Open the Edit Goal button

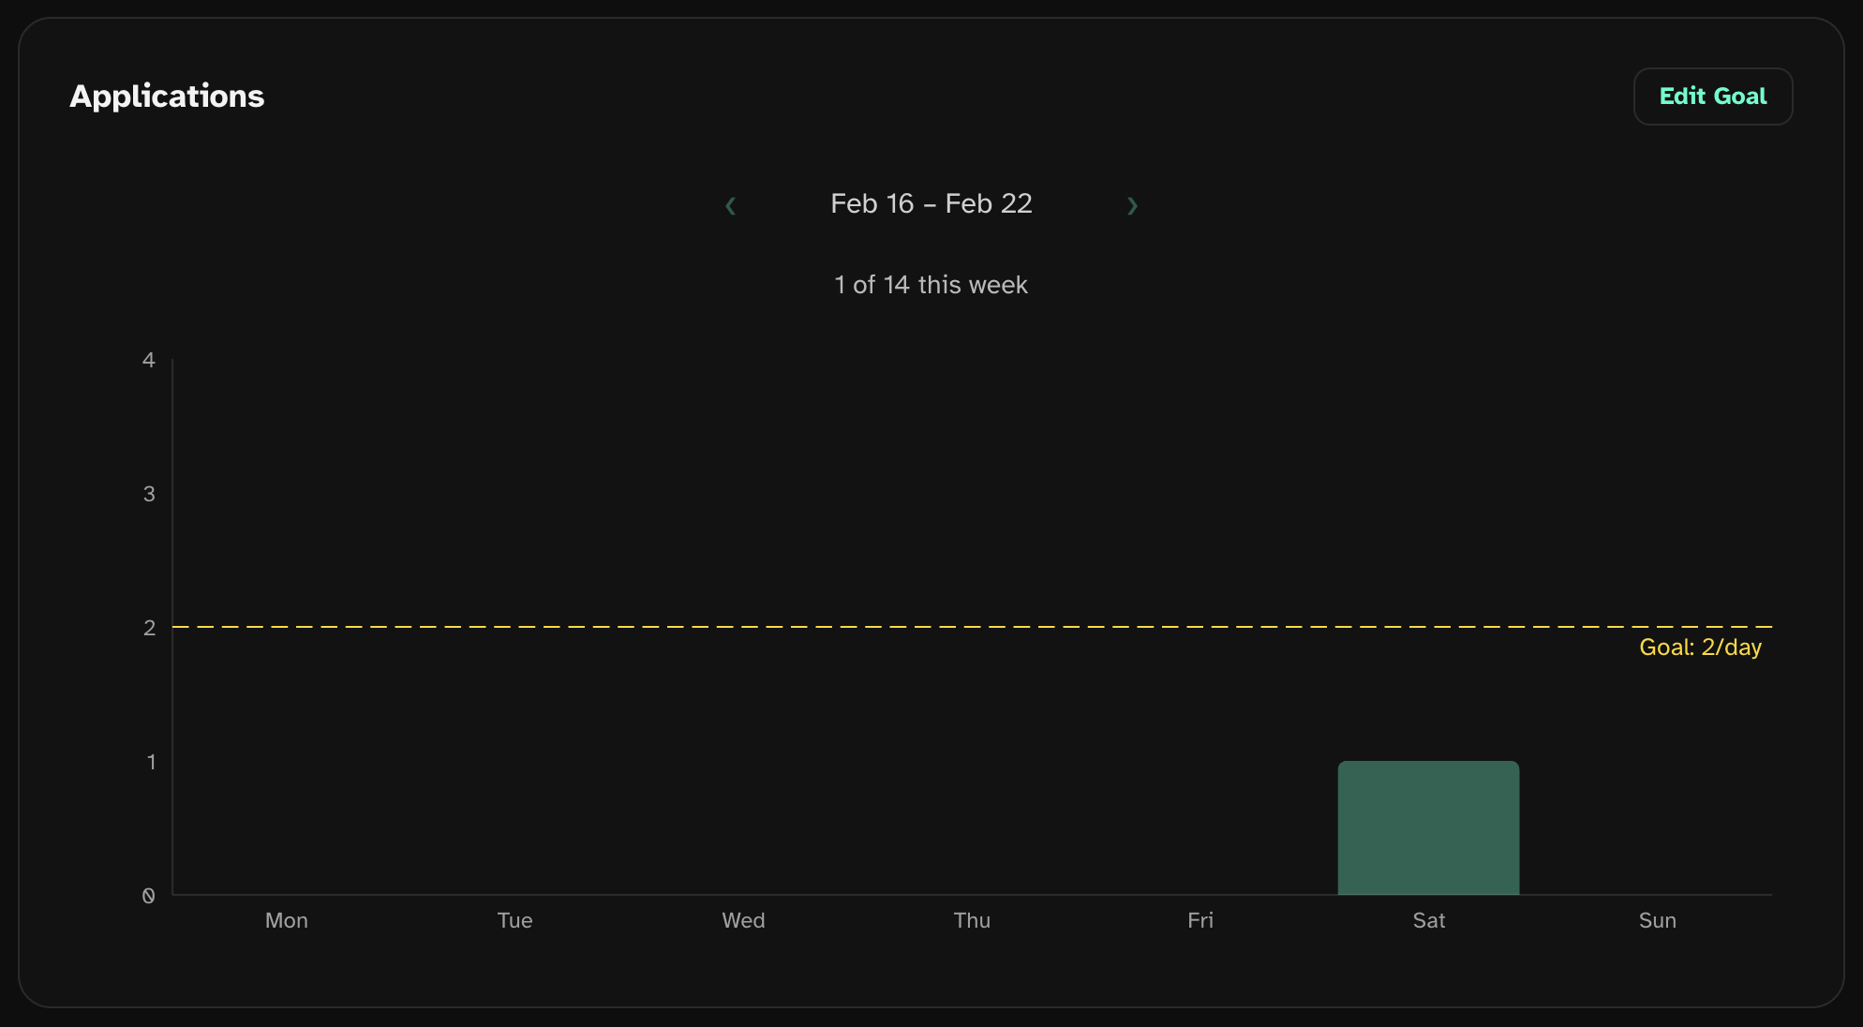(1712, 97)
